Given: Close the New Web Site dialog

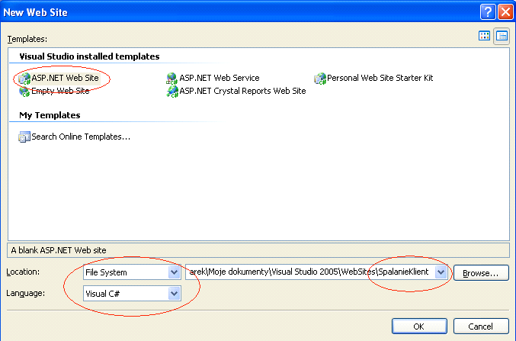Looking at the screenshot, I should [x=505, y=12].
